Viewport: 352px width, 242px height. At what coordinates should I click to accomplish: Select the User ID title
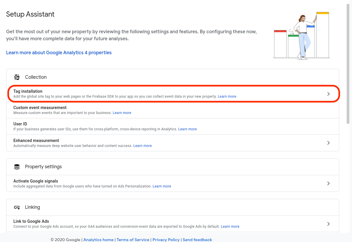coord(20,124)
